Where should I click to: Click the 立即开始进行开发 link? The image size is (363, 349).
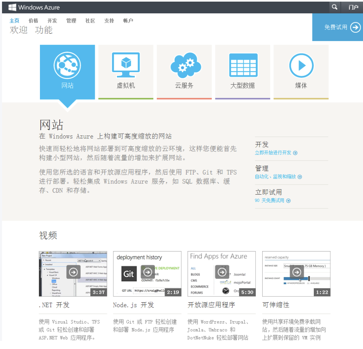[x=276, y=153]
